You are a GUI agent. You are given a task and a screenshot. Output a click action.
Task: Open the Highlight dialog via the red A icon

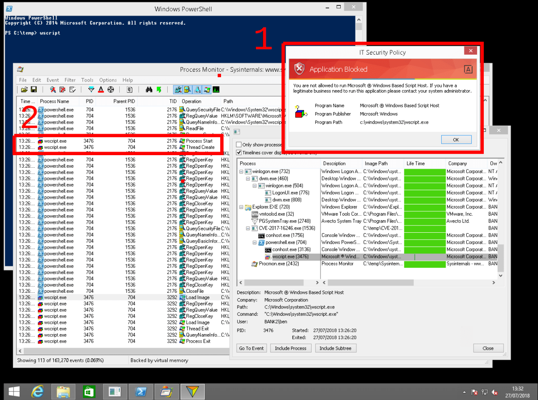(x=101, y=89)
